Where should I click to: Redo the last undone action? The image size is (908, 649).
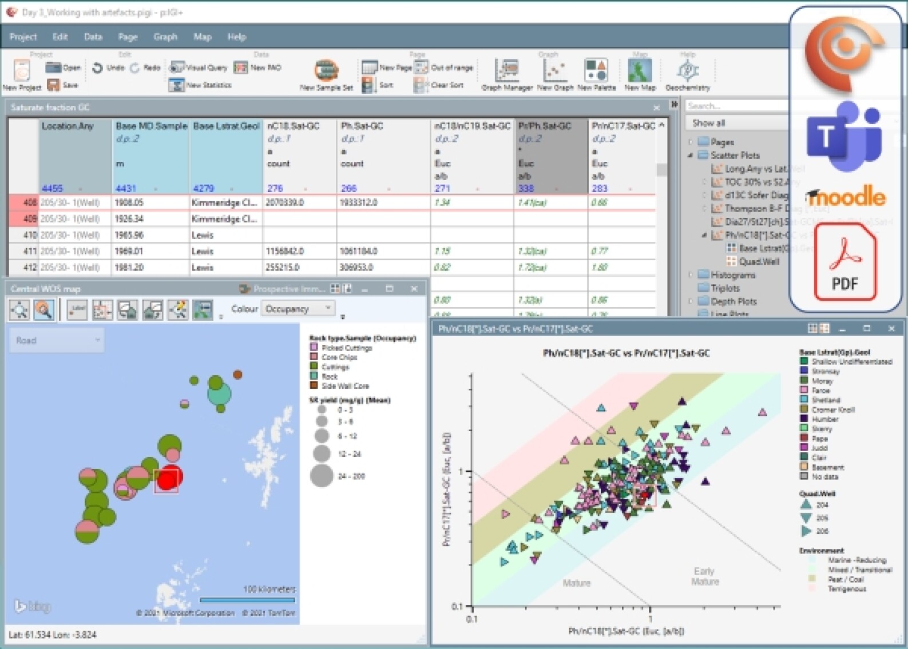coord(134,67)
